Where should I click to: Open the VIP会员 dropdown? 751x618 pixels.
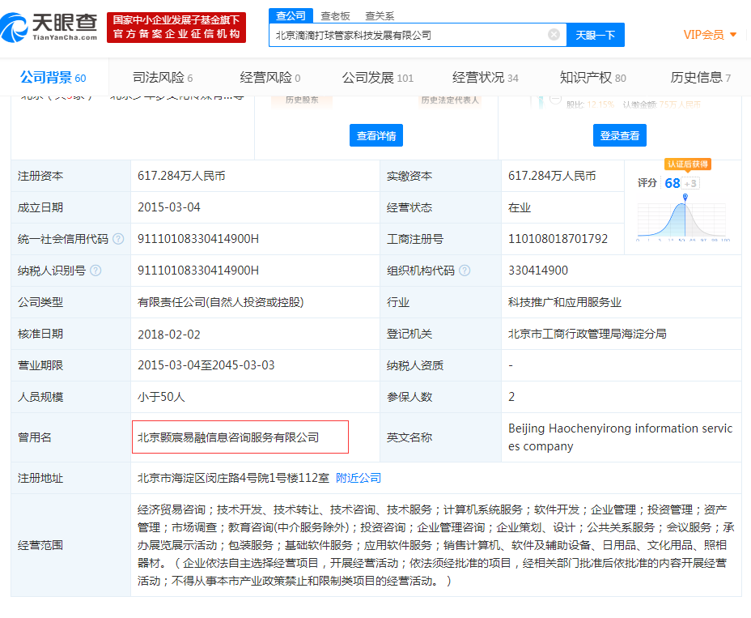[x=705, y=35]
